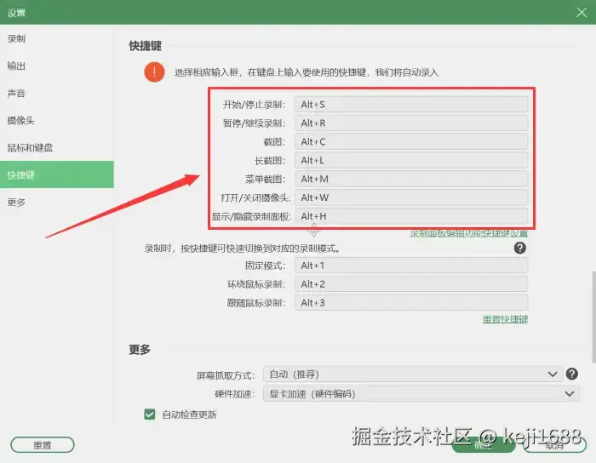Open the 录制 settings section
The height and width of the screenshot is (463, 596).
pyautogui.click(x=57, y=38)
